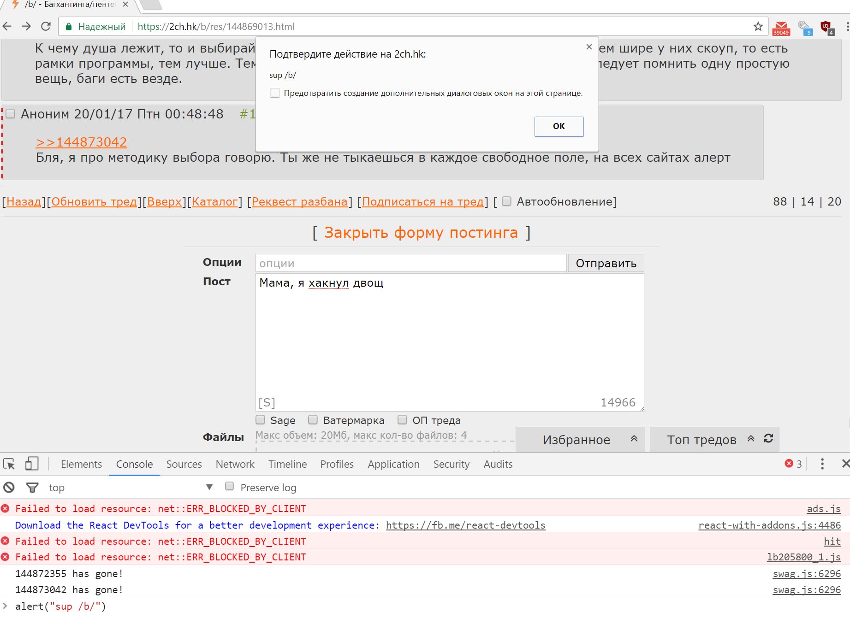850x618 pixels.
Task: Check the box to prevent additional dialogs
Action: [x=275, y=93]
